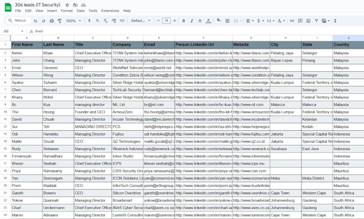Image resolution: width=364 pixels, height=219 pixels.
Task: Select the First Name header cell
Action: (27, 44)
